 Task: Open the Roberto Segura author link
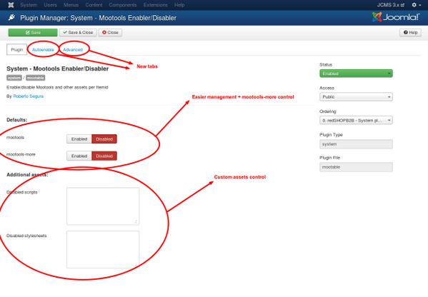28,96
